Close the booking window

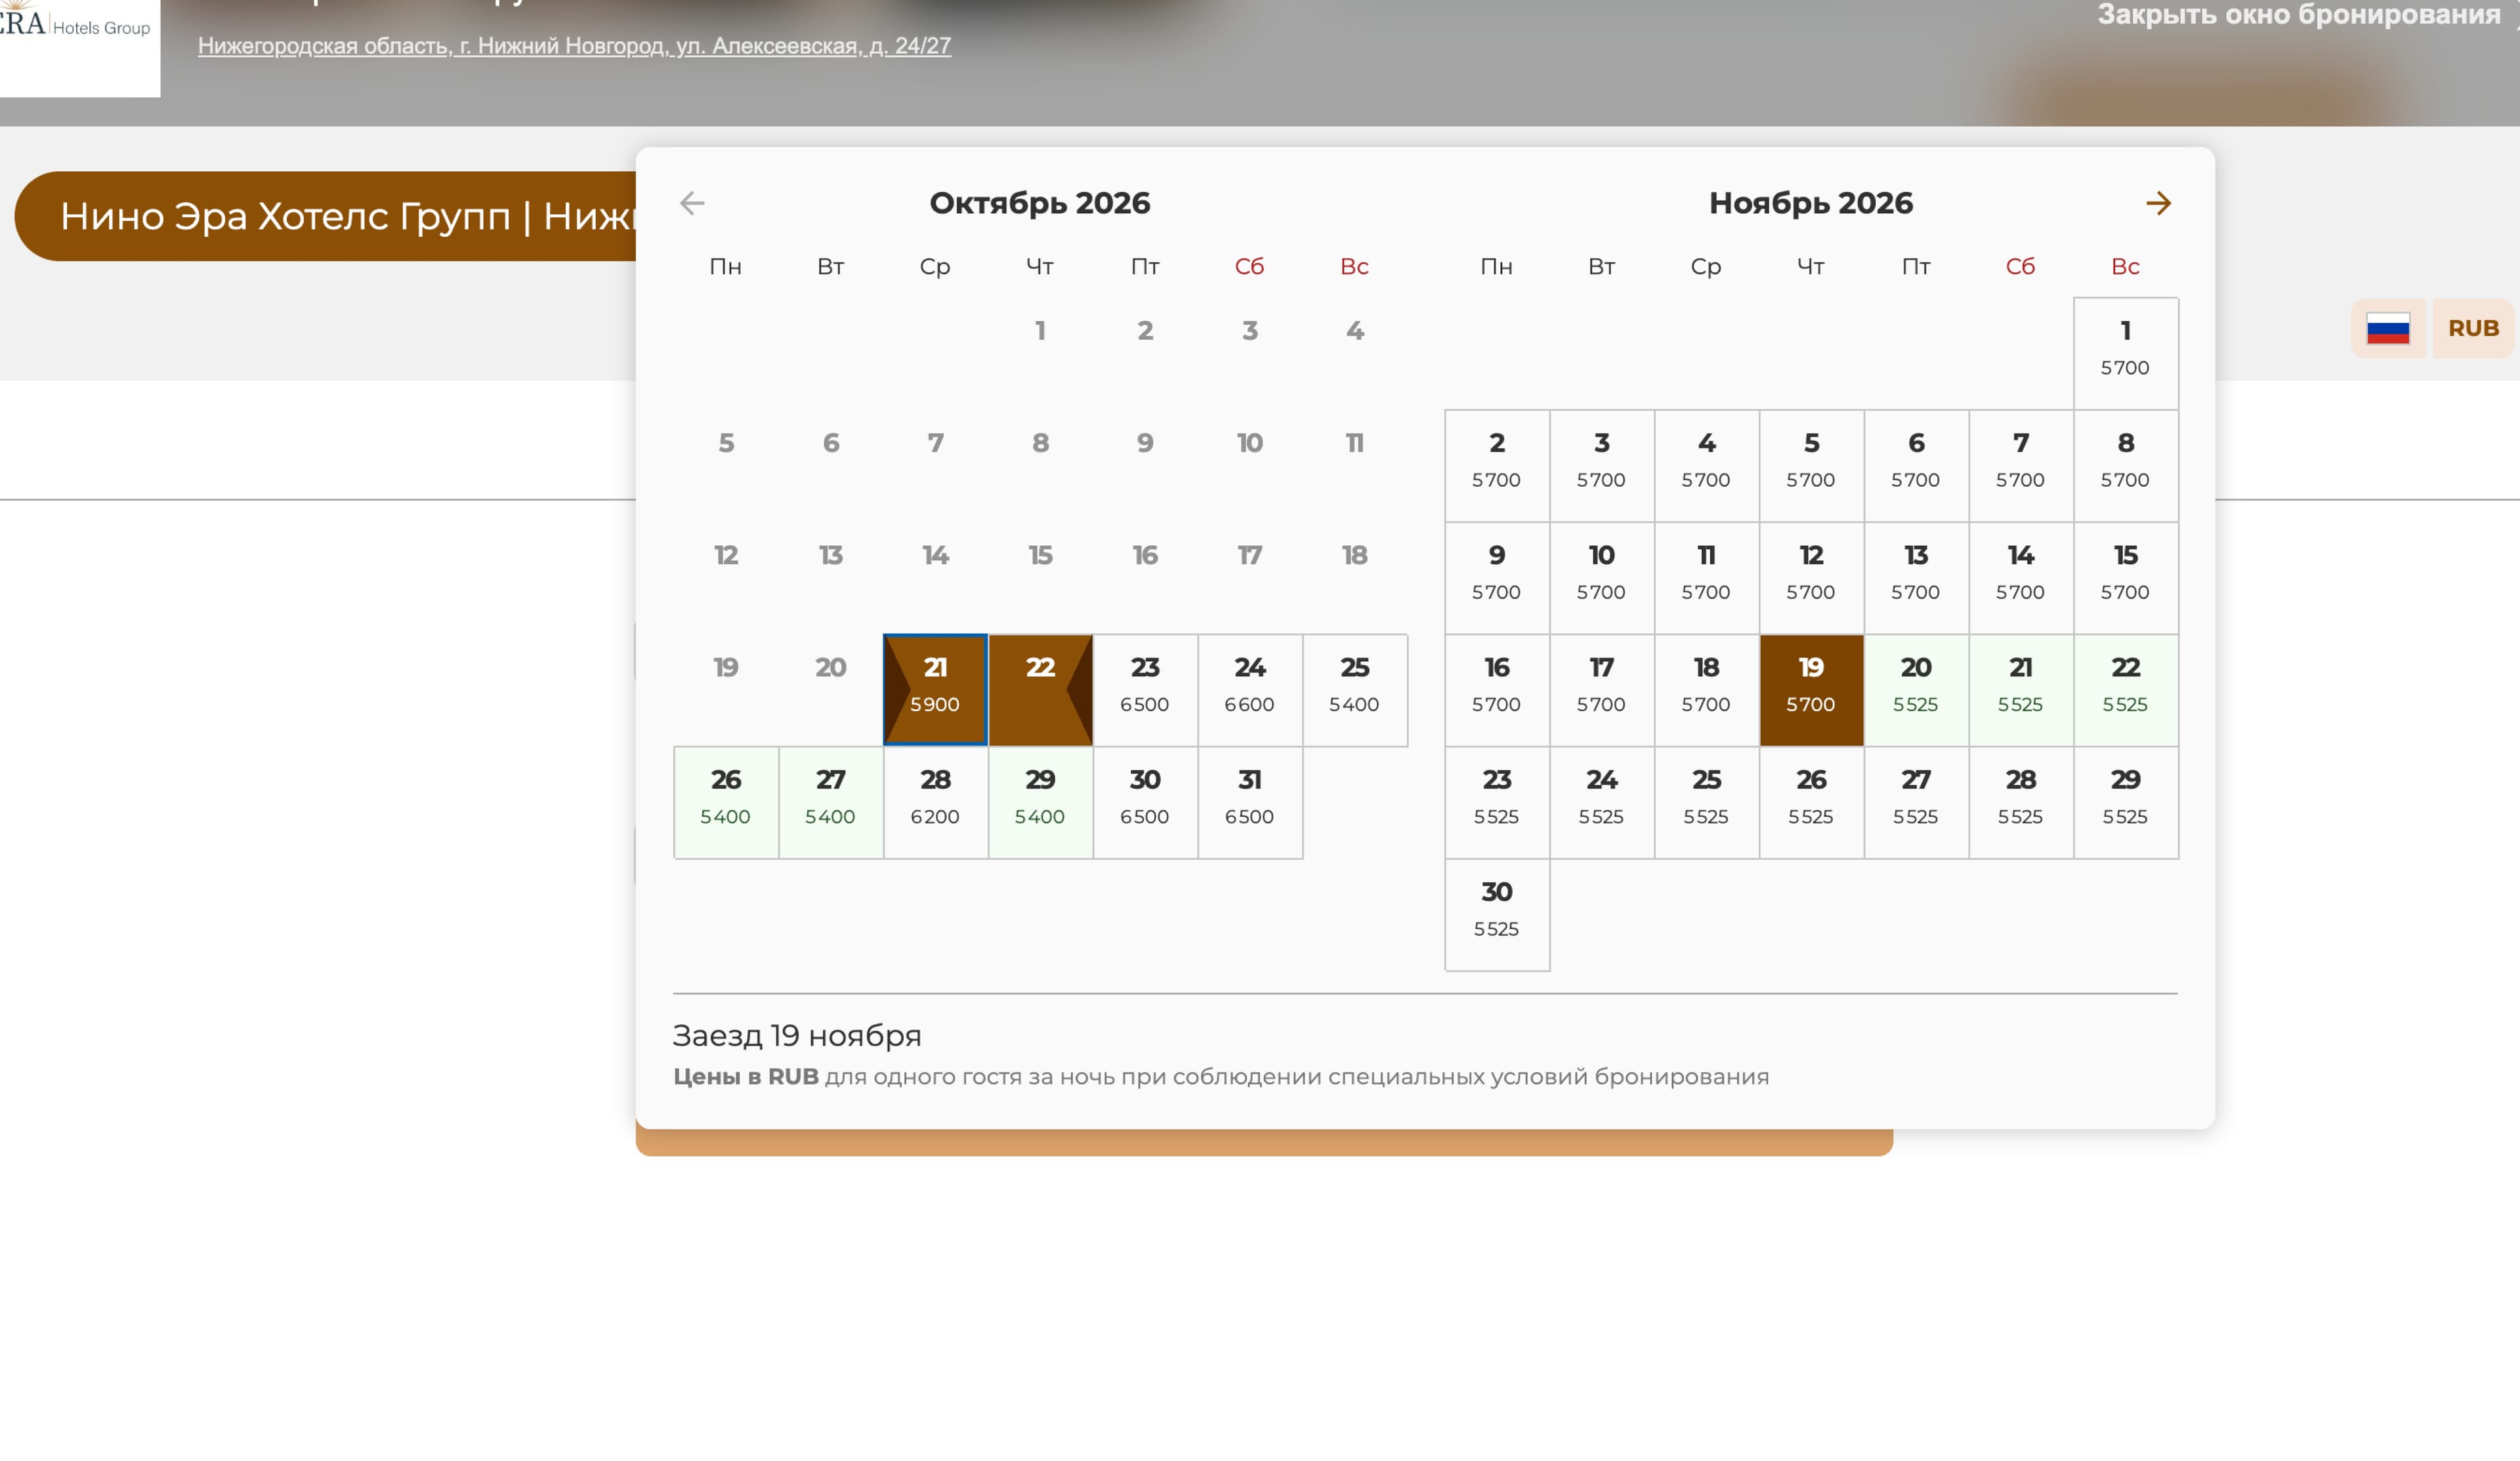(2299, 15)
